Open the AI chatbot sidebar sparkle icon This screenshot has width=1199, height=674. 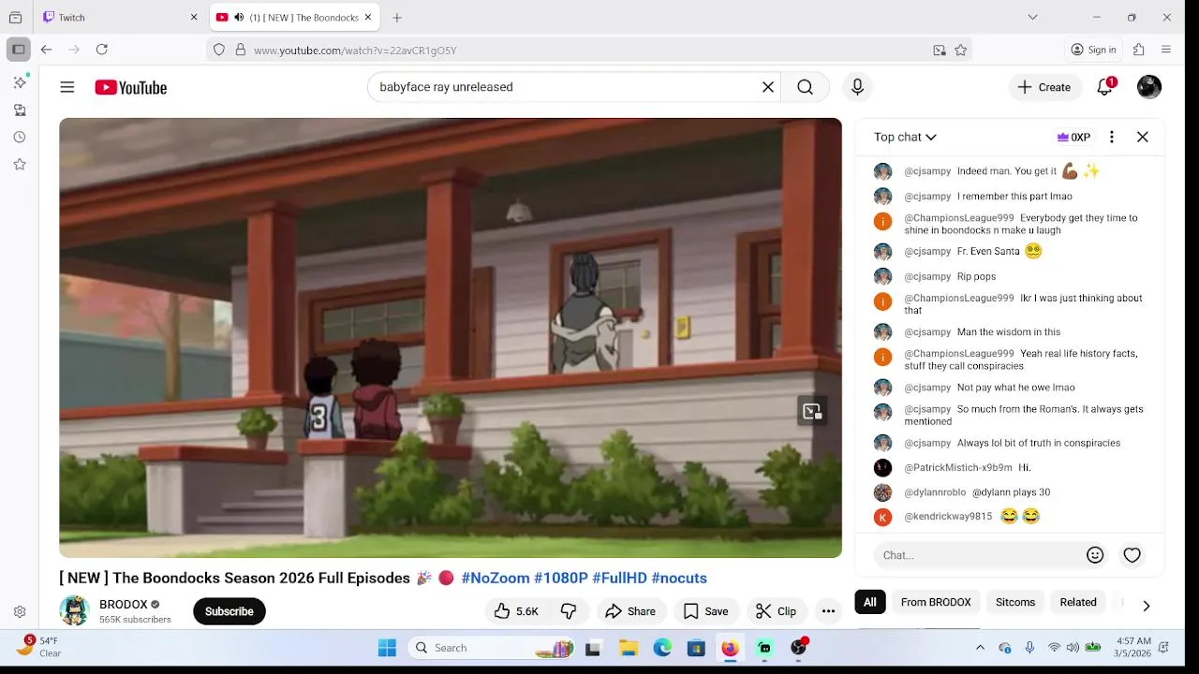click(20, 82)
